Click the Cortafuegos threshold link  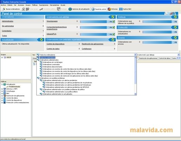86,49
